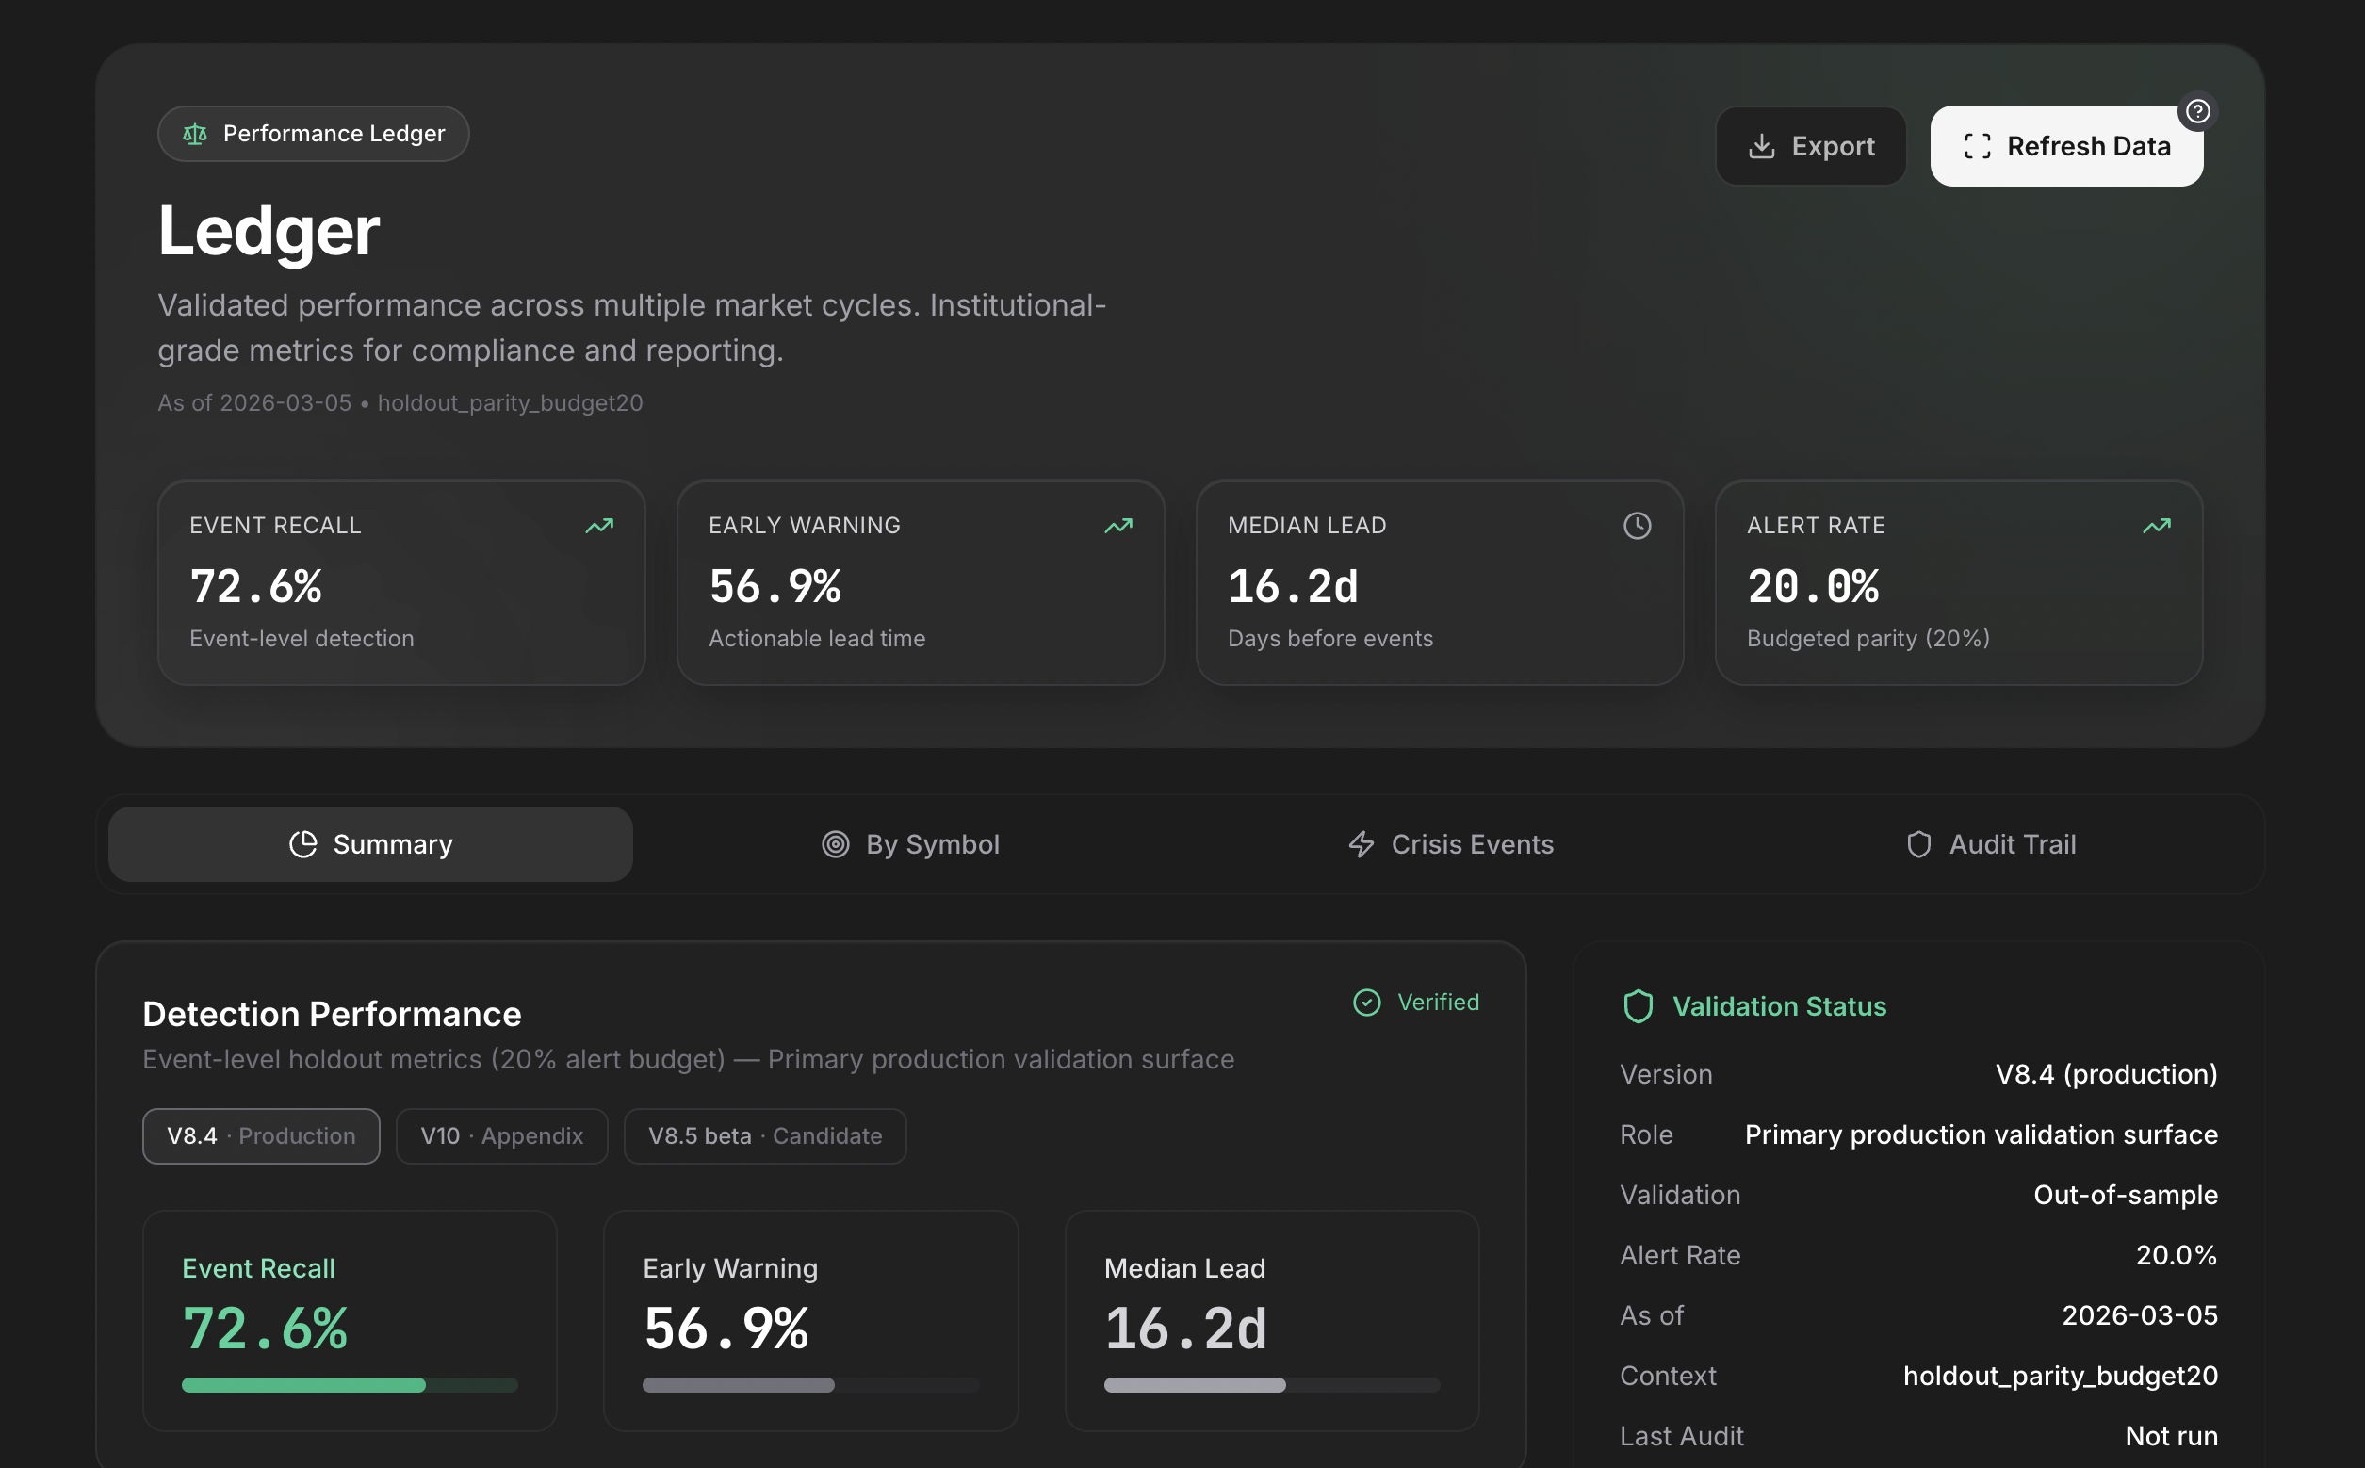Click the trend arrow on Alert Rate card
Image resolution: width=2365 pixels, height=1468 pixels.
coord(2156,525)
